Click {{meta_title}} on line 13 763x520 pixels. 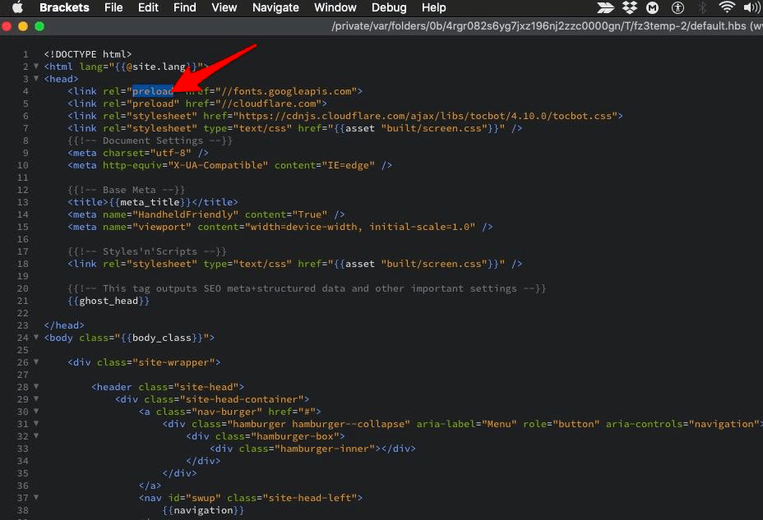[x=150, y=202]
